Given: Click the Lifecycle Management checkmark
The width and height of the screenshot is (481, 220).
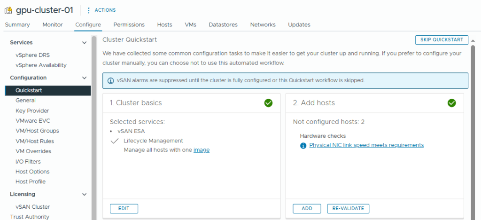Looking at the screenshot, I should pos(114,141).
